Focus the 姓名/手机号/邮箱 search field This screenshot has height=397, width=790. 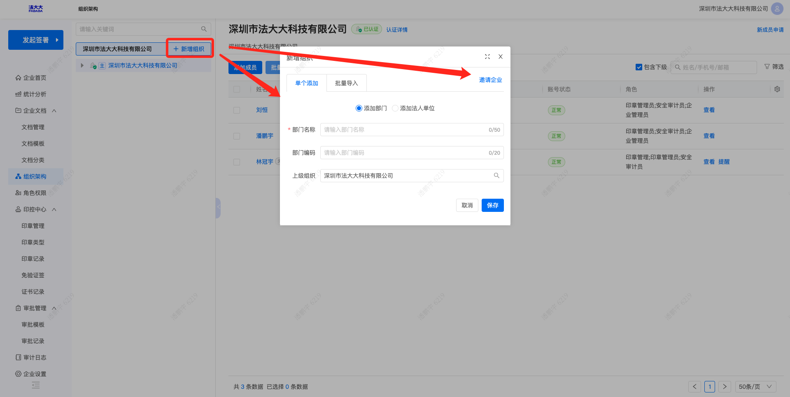click(714, 67)
